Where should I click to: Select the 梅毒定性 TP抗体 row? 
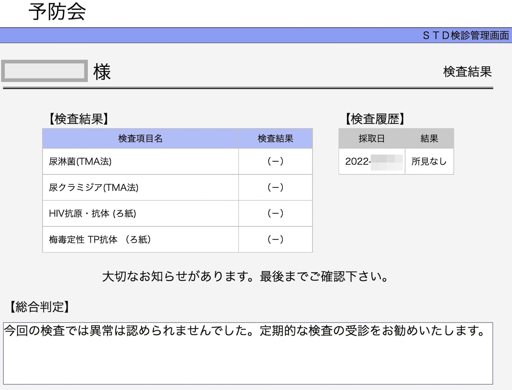click(x=100, y=239)
